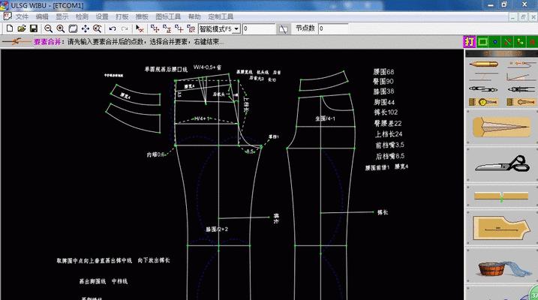Create a new file with the blank page icon
This screenshot has width=538, height=300.
tap(10, 28)
